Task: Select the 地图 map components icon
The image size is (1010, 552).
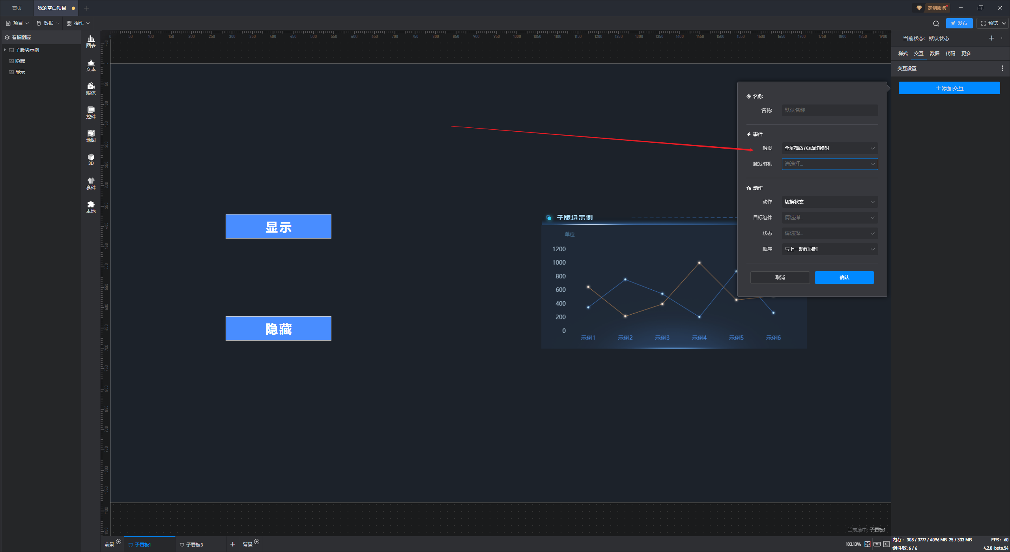Action: pos(91,136)
